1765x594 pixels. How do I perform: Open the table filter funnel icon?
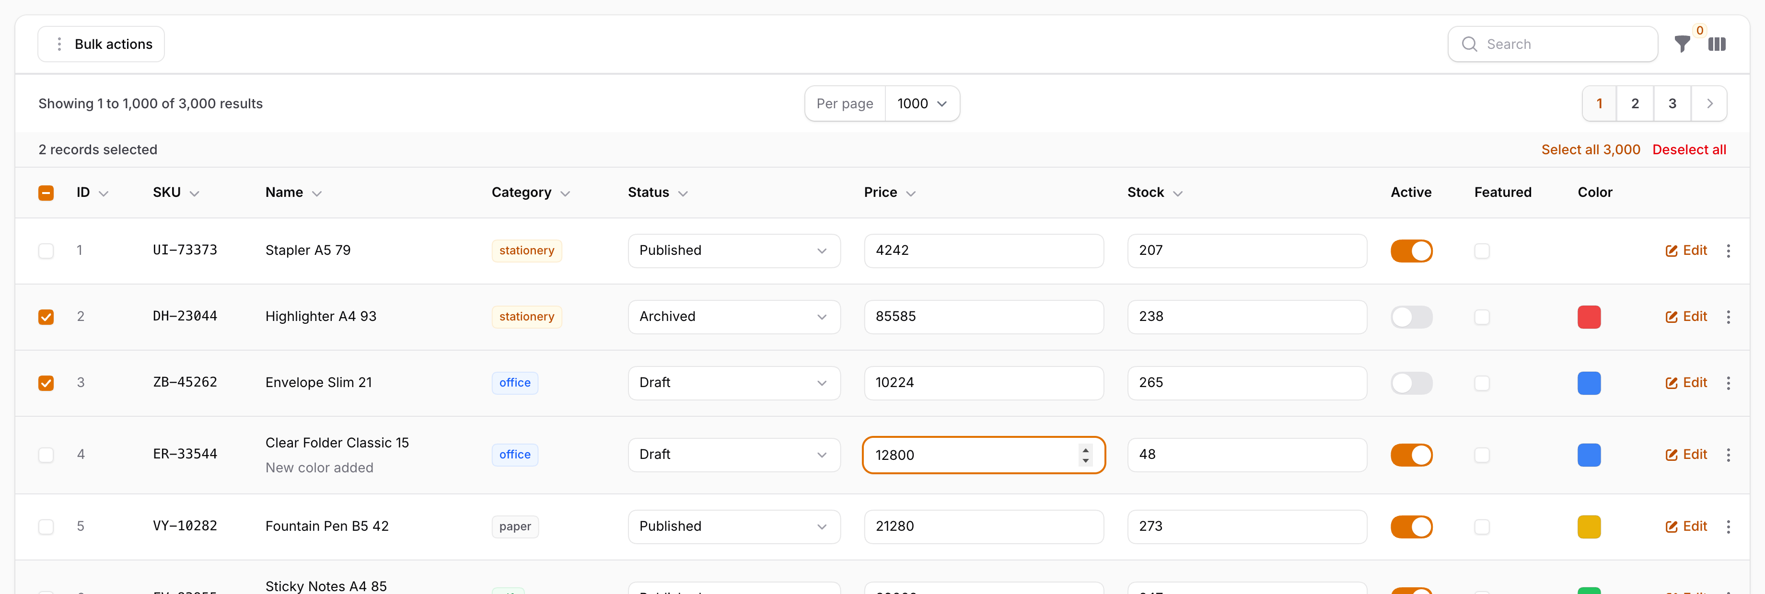(x=1682, y=45)
